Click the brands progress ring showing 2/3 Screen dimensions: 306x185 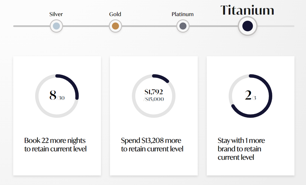pos(250,96)
